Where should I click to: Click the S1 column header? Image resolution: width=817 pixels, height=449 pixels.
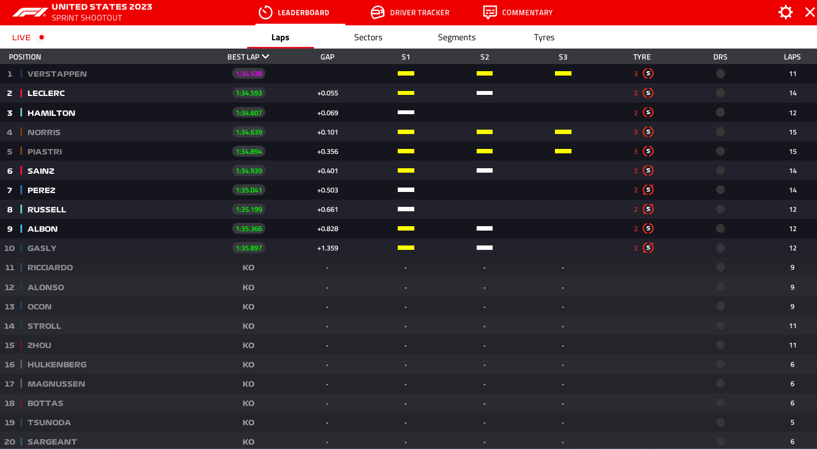tap(406, 57)
